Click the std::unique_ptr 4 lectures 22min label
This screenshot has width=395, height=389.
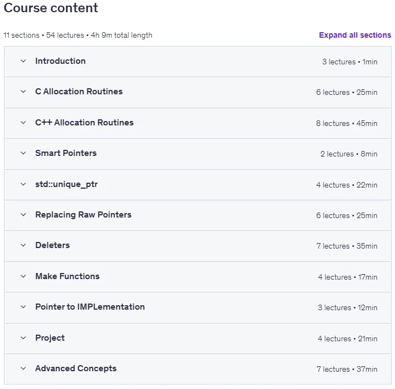point(347,185)
